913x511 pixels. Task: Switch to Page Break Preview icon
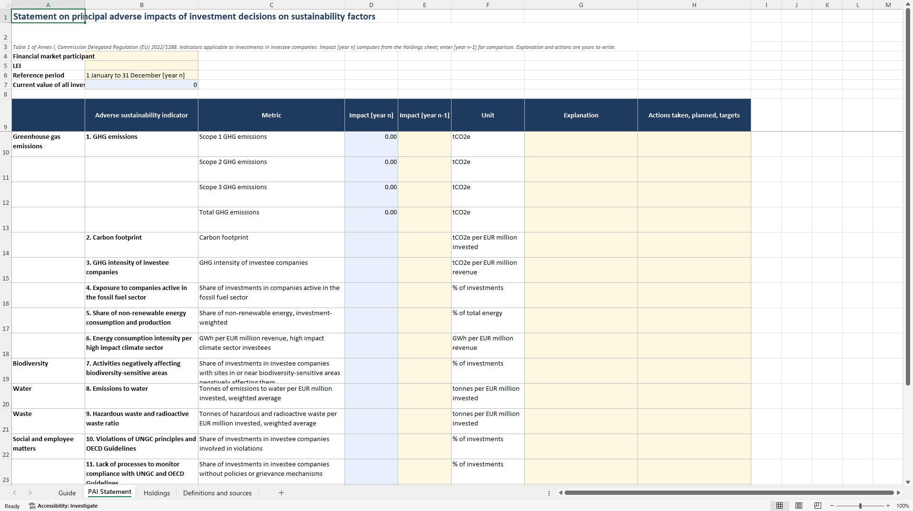tap(817, 506)
